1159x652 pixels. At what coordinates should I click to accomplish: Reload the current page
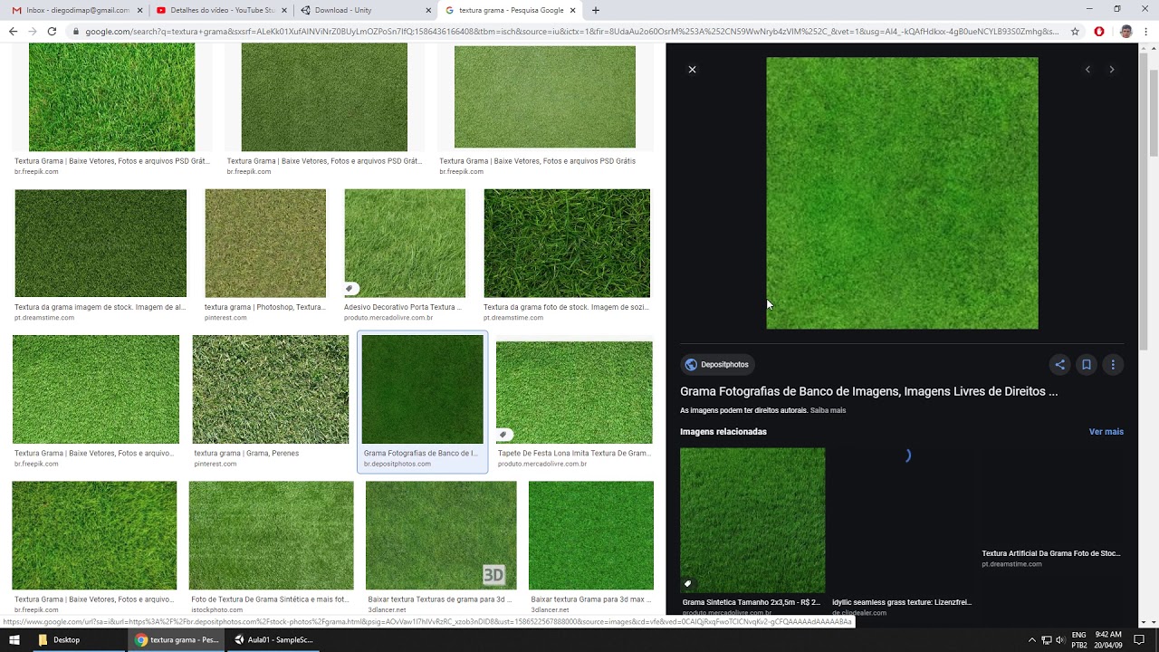[x=52, y=32]
